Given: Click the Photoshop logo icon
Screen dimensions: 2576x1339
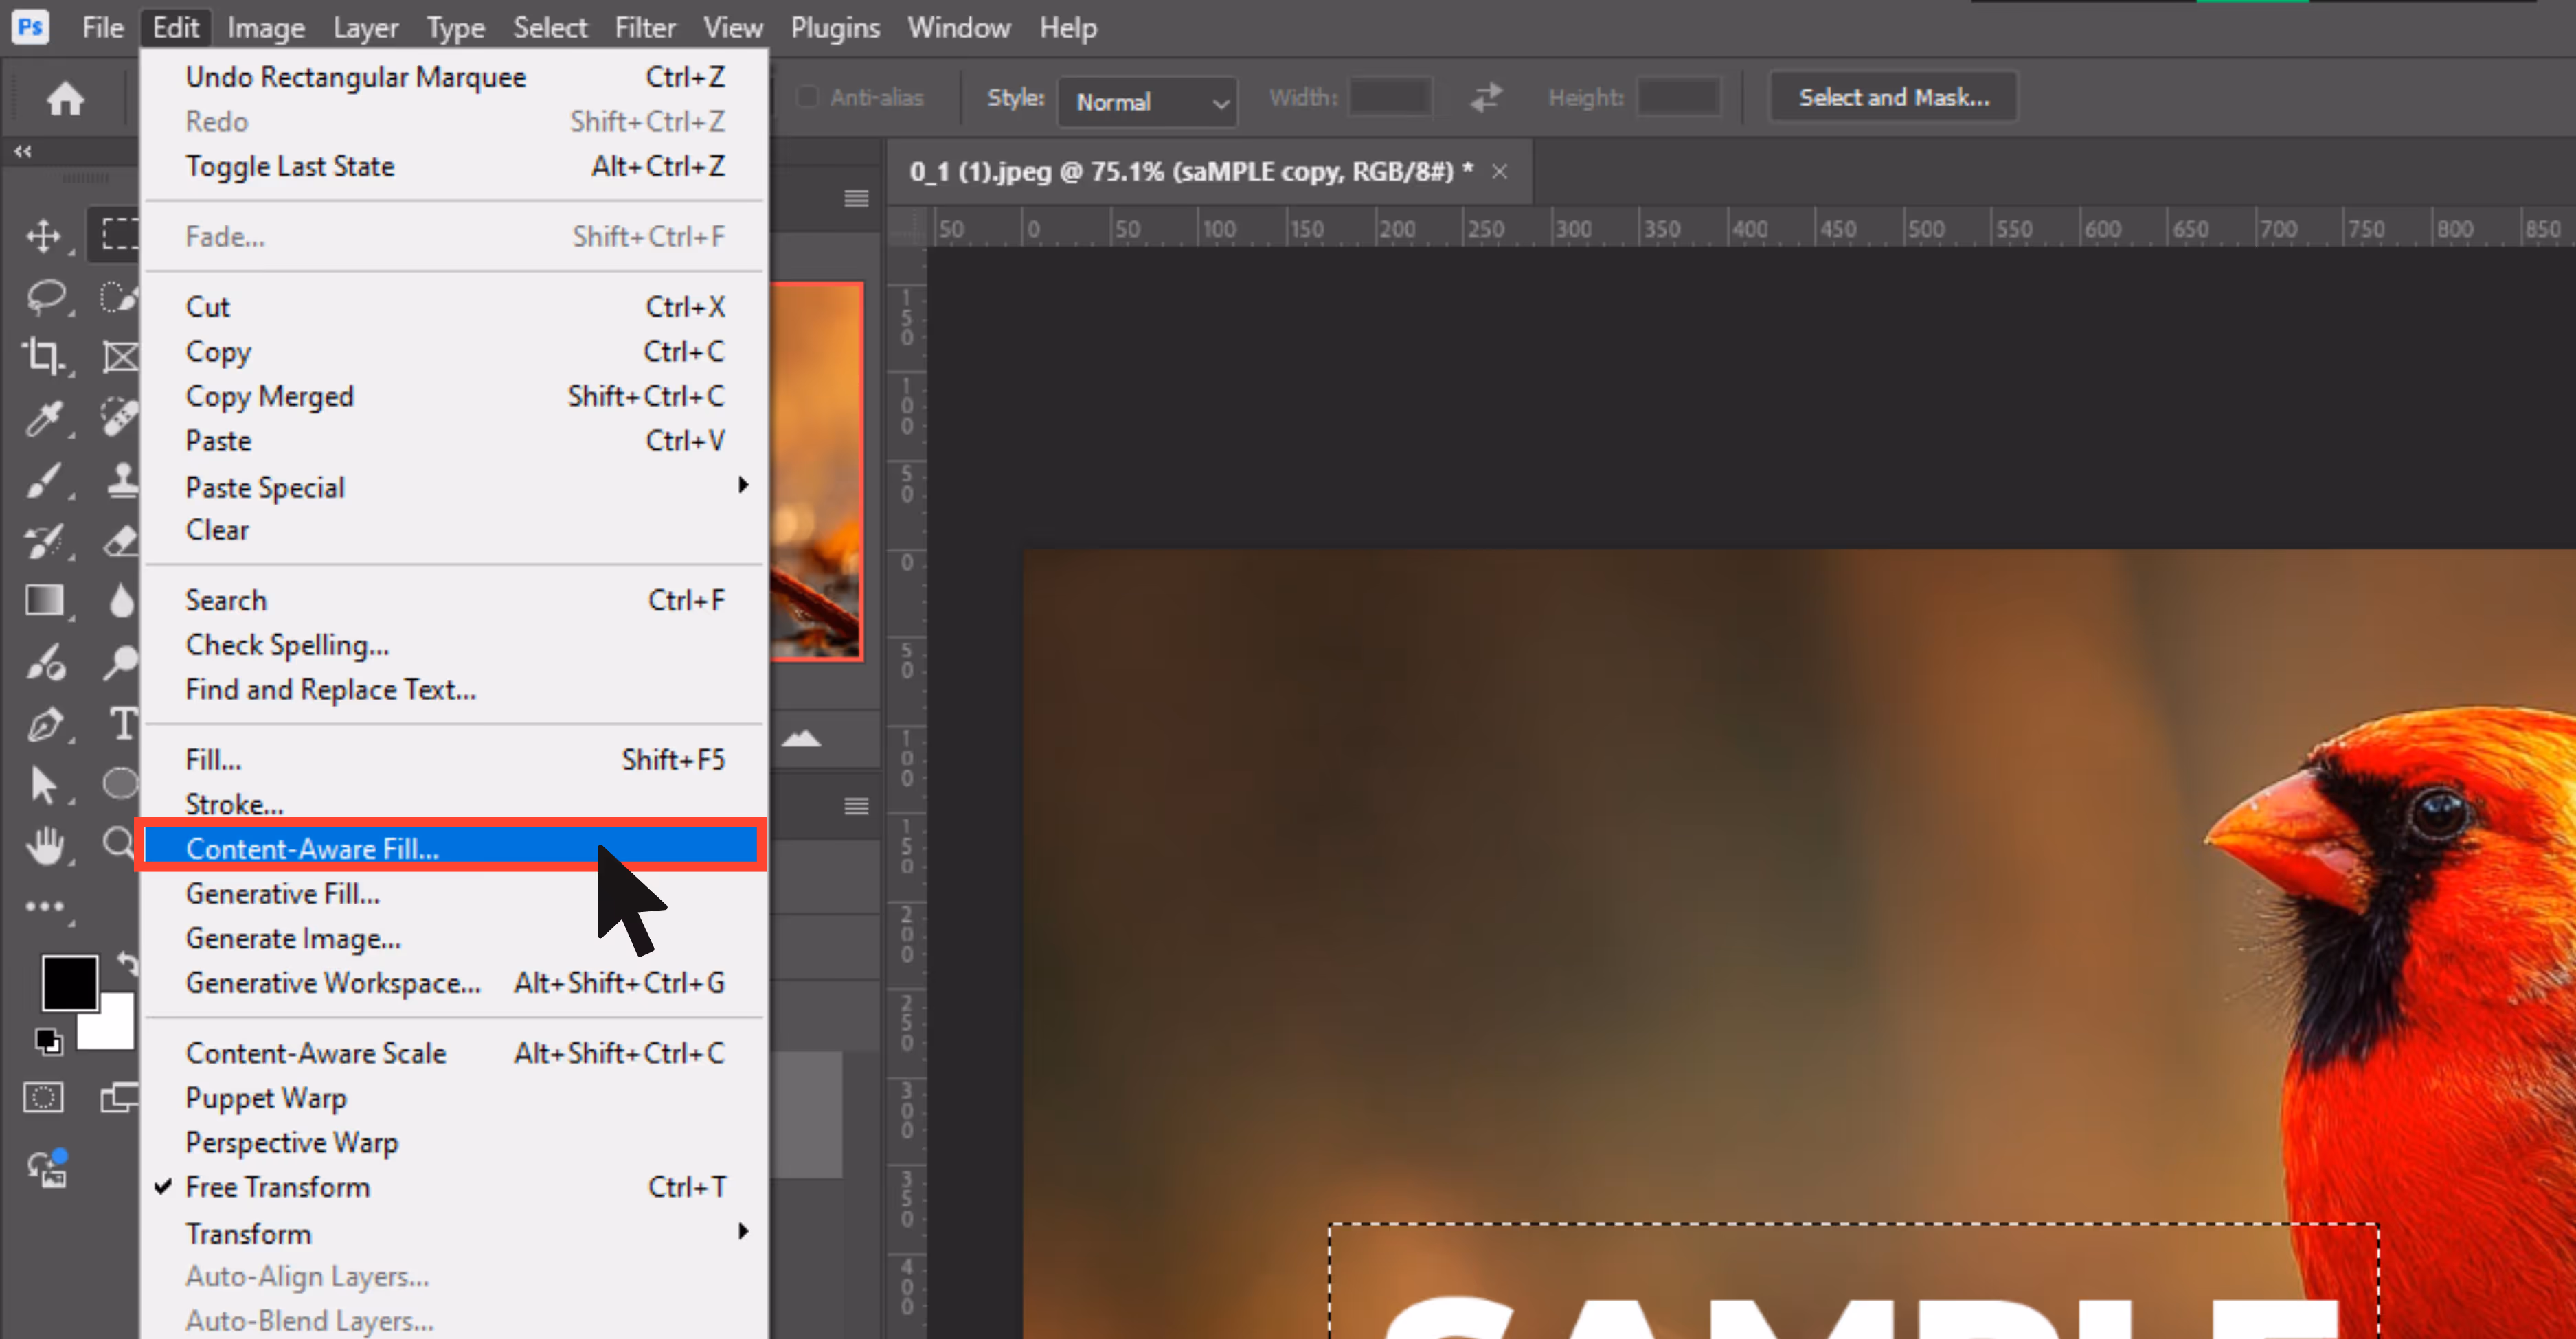Looking at the screenshot, I should 30,27.
